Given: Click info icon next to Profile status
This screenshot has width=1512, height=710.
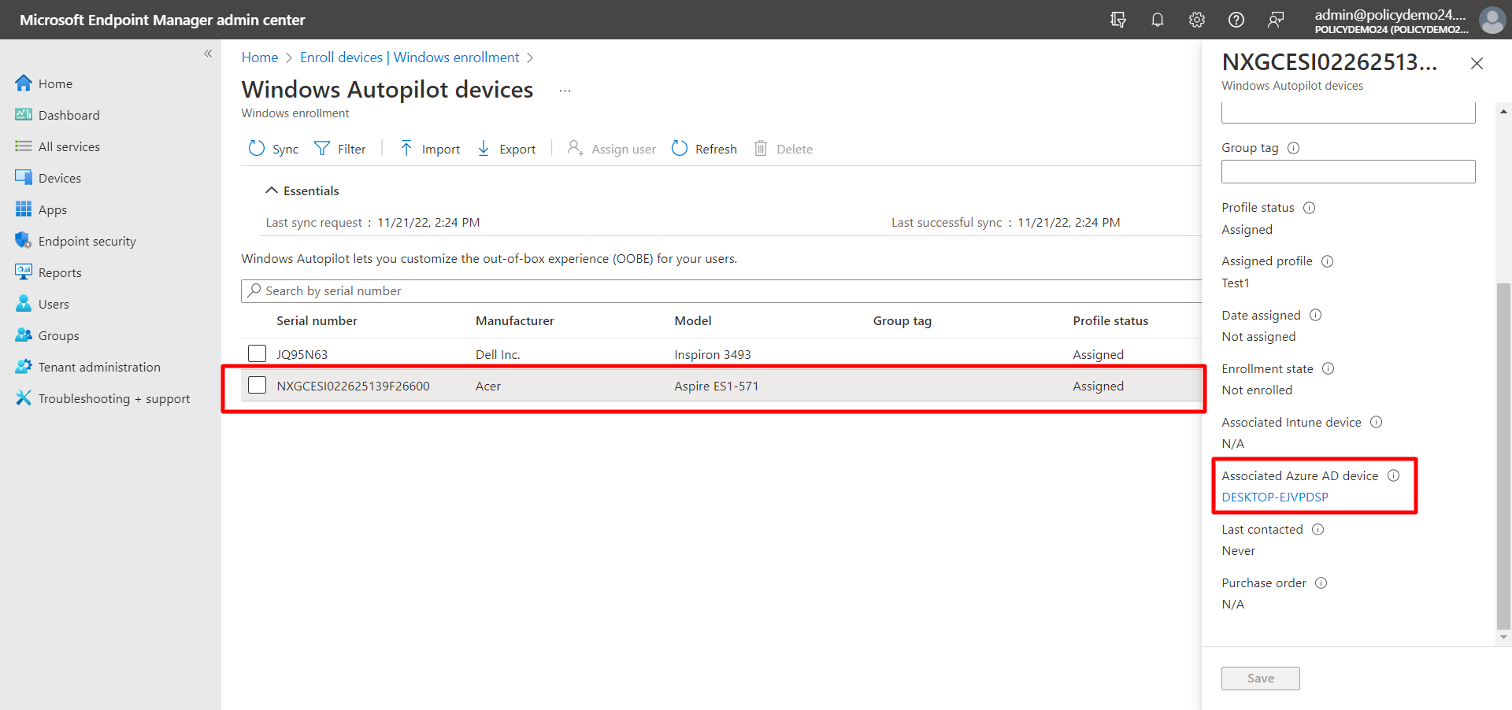Looking at the screenshot, I should (1309, 208).
